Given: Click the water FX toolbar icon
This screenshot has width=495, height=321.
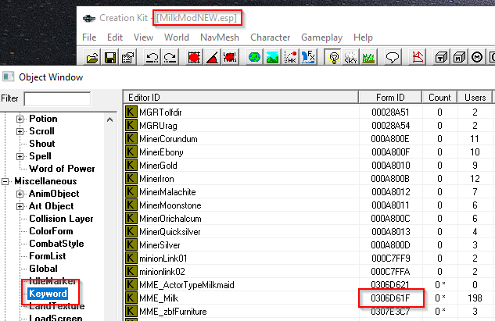Looking at the screenshot, I should (308, 57).
